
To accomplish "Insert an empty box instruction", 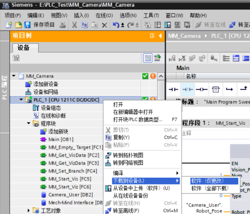I will tap(216, 89).
